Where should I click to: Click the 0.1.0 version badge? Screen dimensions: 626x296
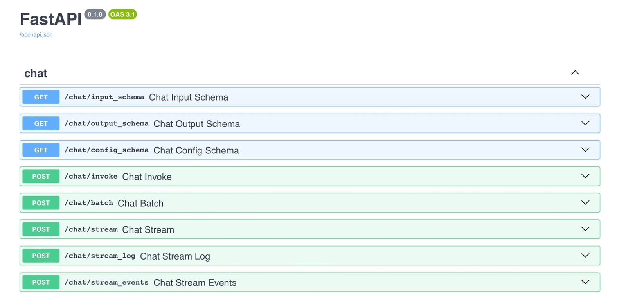click(95, 14)
